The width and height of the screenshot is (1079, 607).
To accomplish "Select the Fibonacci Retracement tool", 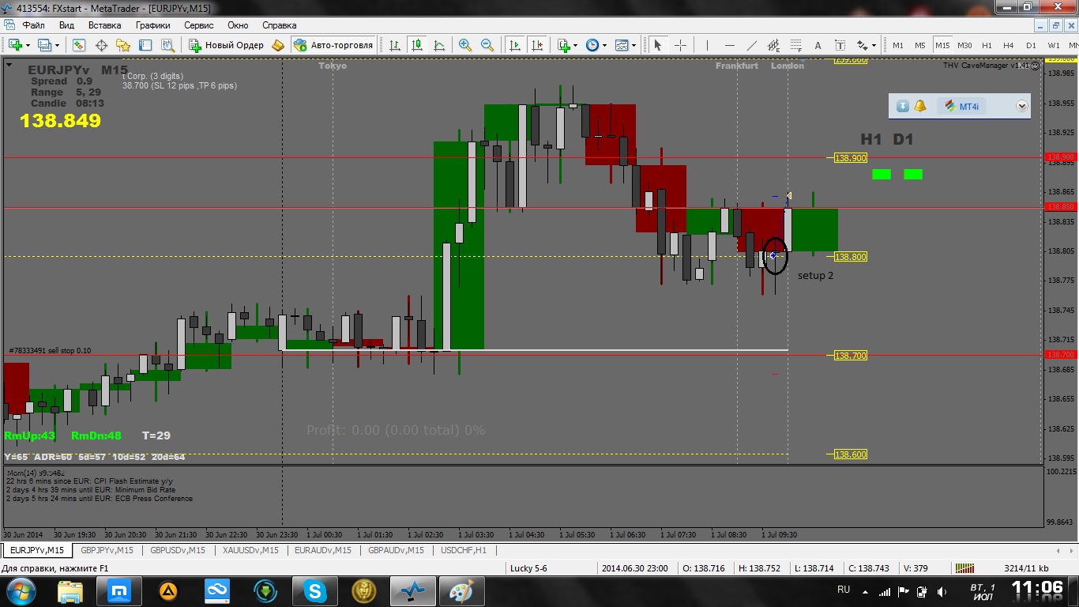I will [795, 45].
